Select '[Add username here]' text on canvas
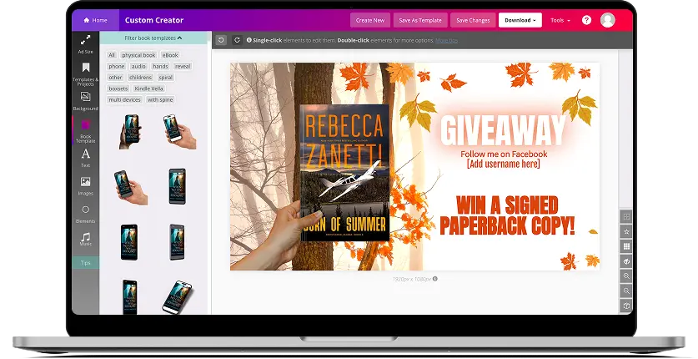 click(x=504, y=164)
